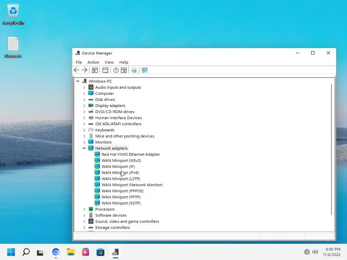Click the Keyboards category icon

(x=91, y=130)
